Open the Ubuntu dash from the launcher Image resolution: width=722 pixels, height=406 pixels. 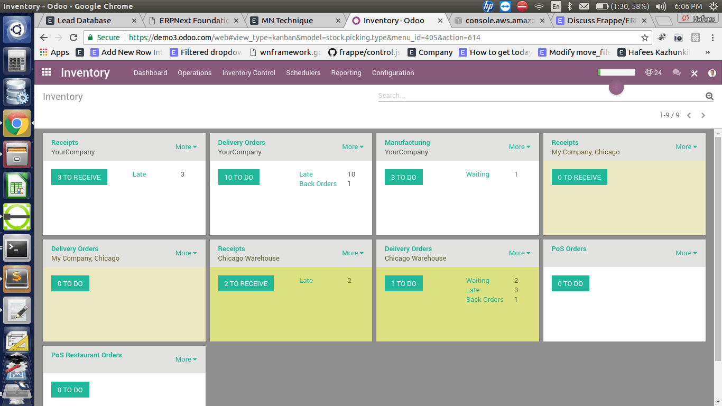(17, 30)
